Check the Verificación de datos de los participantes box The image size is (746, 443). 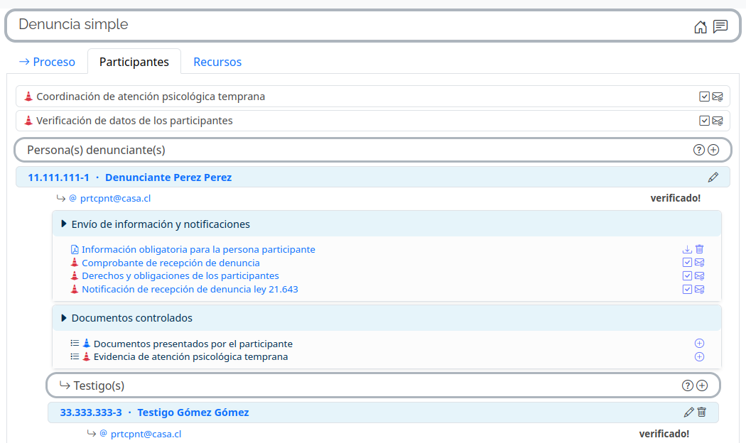coord(704,121)
